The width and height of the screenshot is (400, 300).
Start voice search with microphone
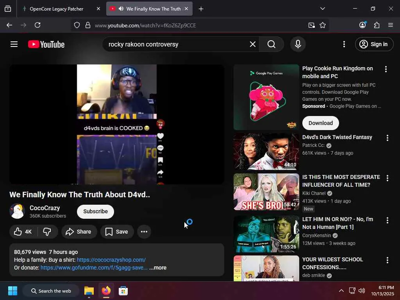click(298, 44)
